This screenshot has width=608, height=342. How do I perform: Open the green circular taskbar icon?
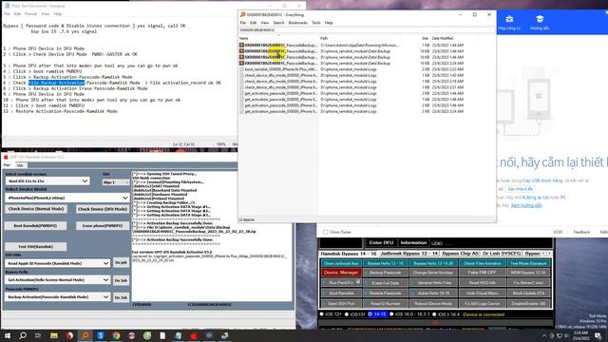147,335
